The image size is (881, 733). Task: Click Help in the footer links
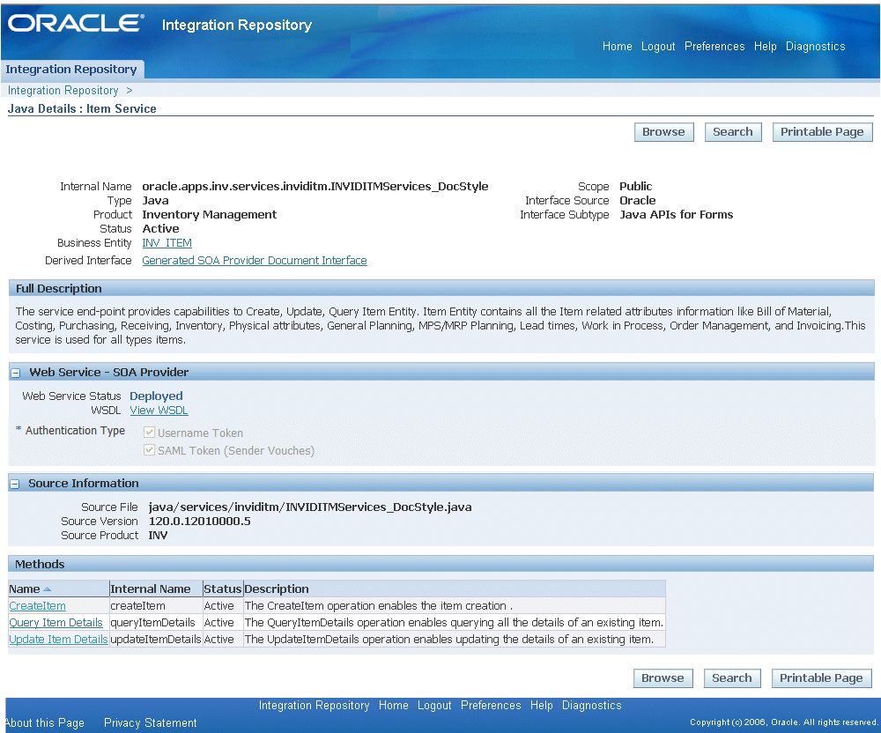coord(542,706)
